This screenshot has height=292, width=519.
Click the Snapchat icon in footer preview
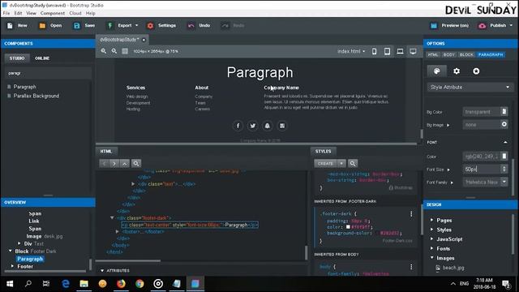click(x=267, y=126)
